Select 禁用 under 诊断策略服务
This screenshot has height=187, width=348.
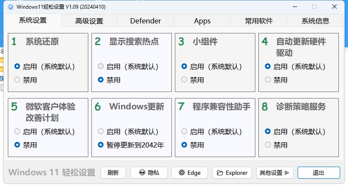click(276, 145)
